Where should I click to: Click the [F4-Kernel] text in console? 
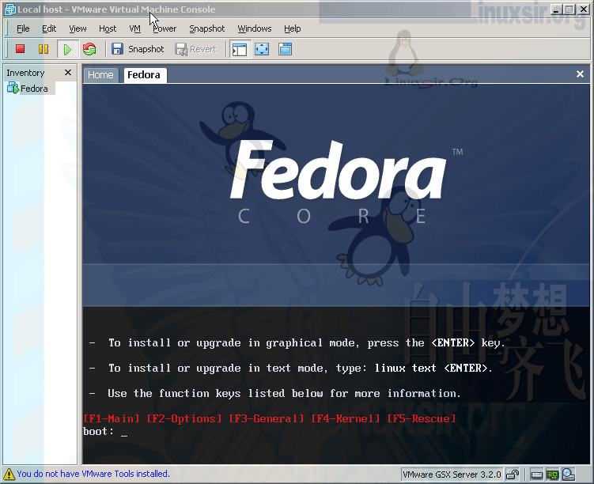(346, 418)
